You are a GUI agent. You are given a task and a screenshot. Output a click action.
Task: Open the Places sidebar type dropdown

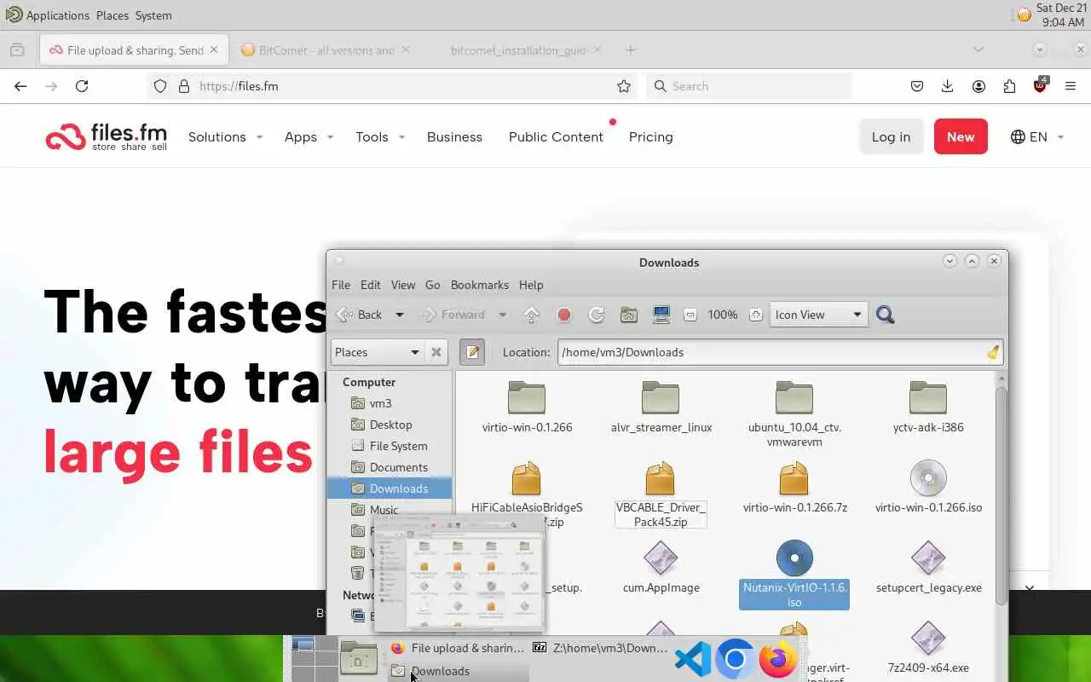(x=377, y=352)
